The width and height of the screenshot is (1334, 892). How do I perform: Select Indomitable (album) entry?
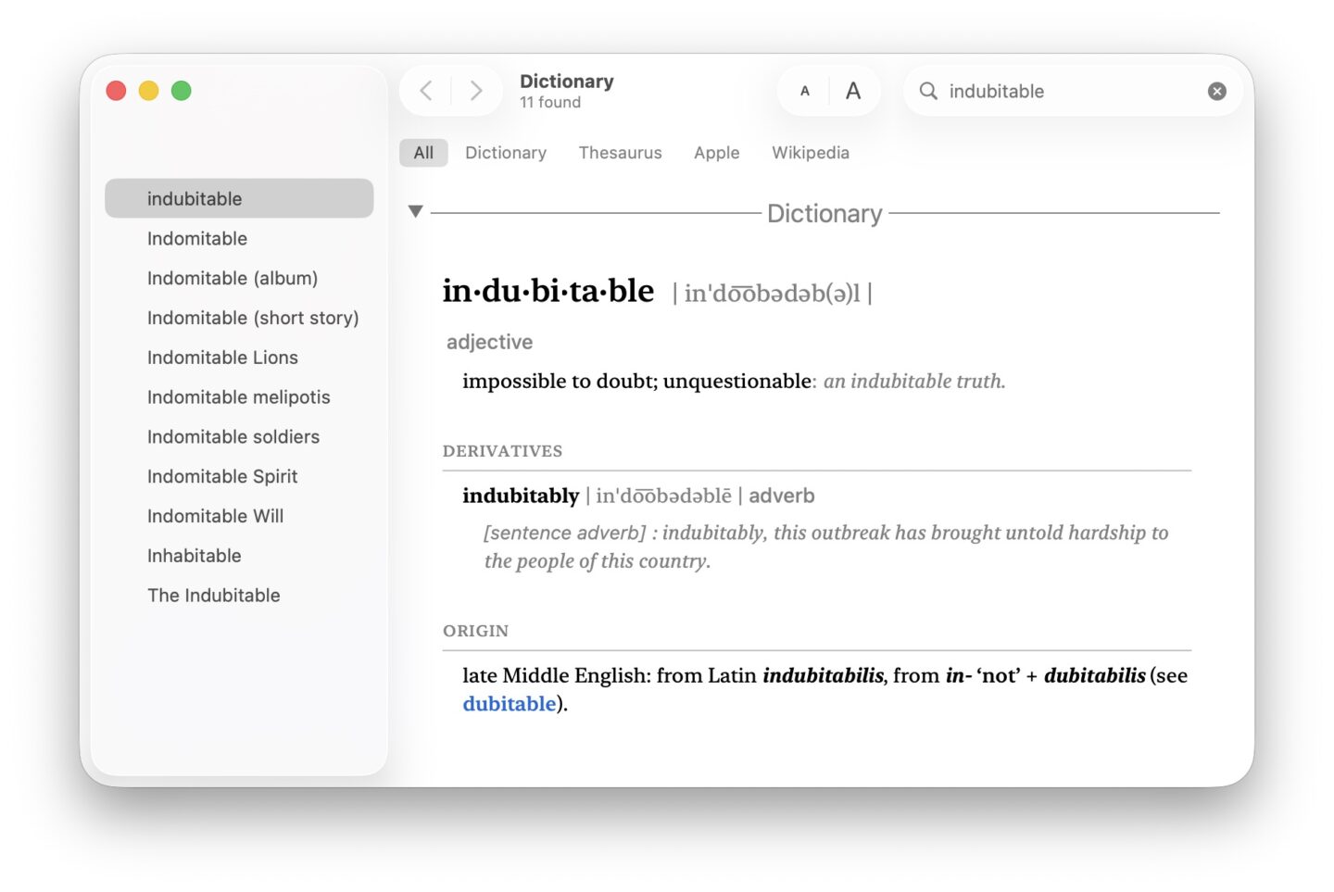pos(233,278)
